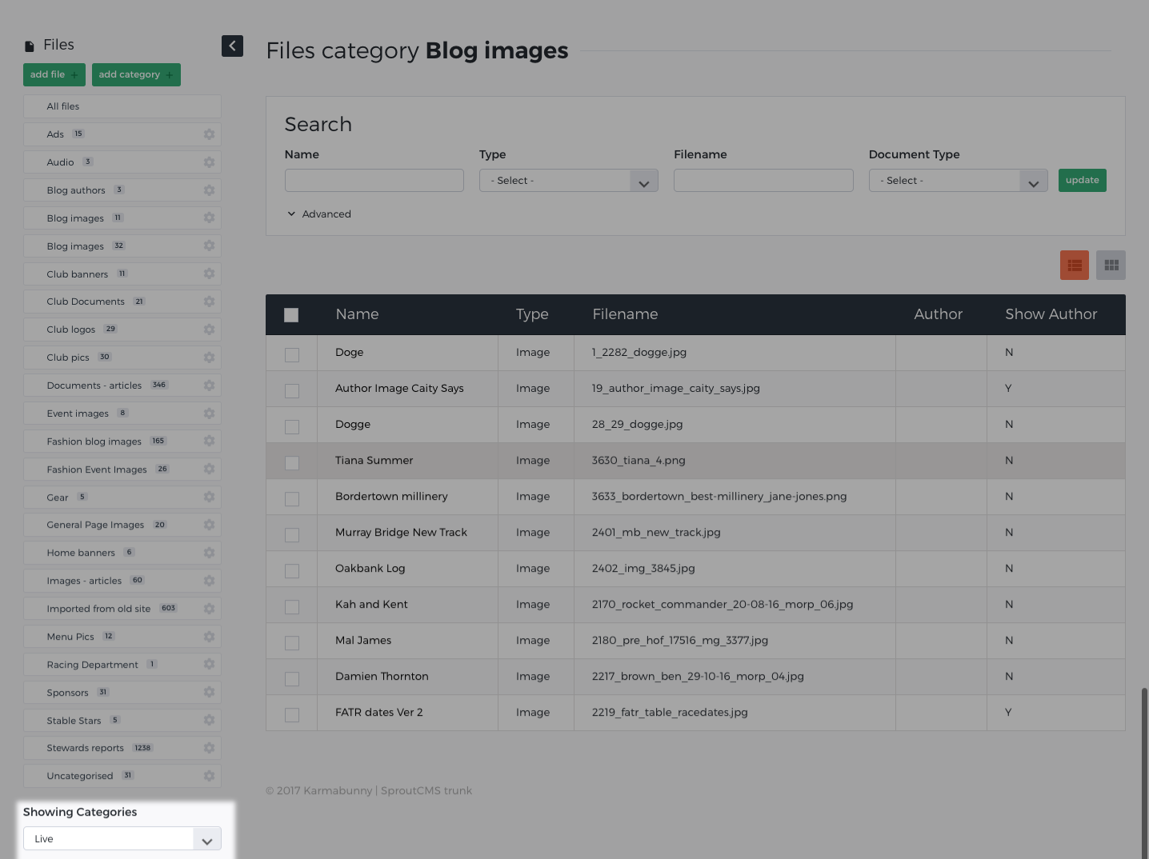Open settings gear for Images - articles category

coord(209,581)
